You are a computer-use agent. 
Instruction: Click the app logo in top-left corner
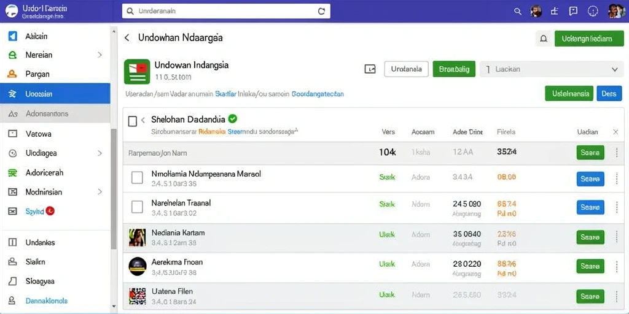coord(12,11)
